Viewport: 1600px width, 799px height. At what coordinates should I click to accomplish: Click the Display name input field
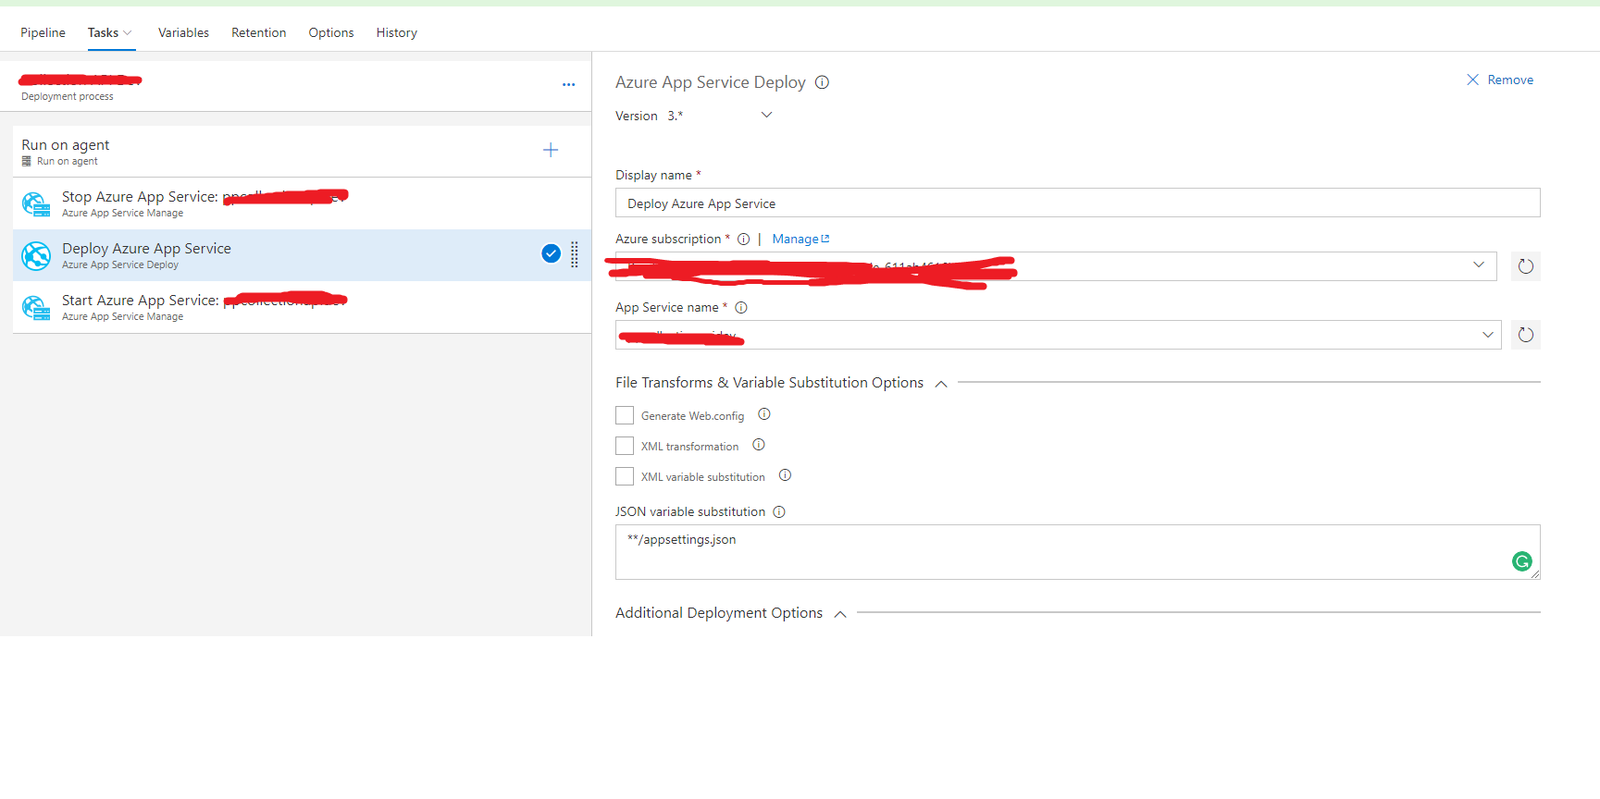[x=1077, y=203]
